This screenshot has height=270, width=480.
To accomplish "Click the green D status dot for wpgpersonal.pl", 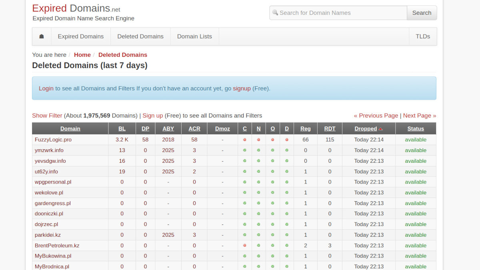I will pyautogui.click(x=287, y=182).
